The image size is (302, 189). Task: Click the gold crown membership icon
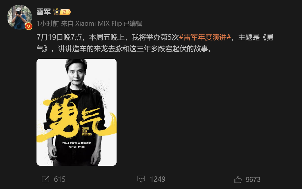(x=57, y=12)
